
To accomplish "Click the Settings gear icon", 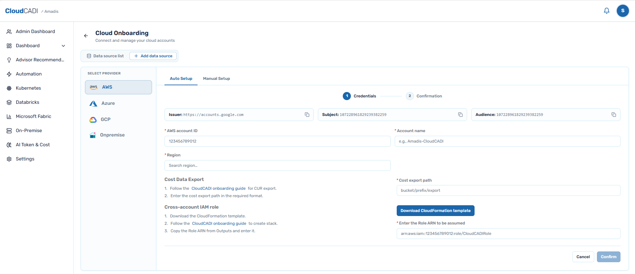I will click(x=9, y=159).
